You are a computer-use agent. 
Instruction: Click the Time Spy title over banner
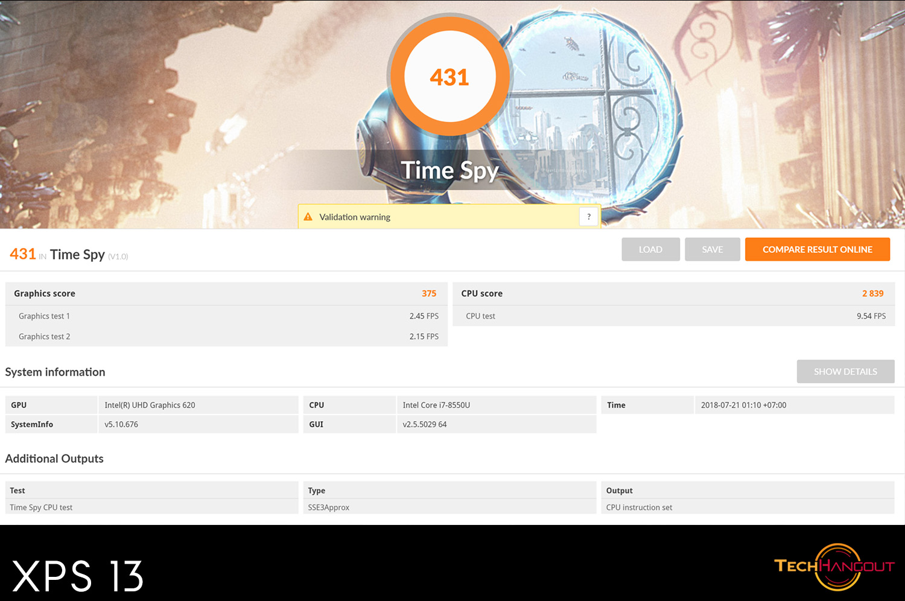click(x=450, y=171)
